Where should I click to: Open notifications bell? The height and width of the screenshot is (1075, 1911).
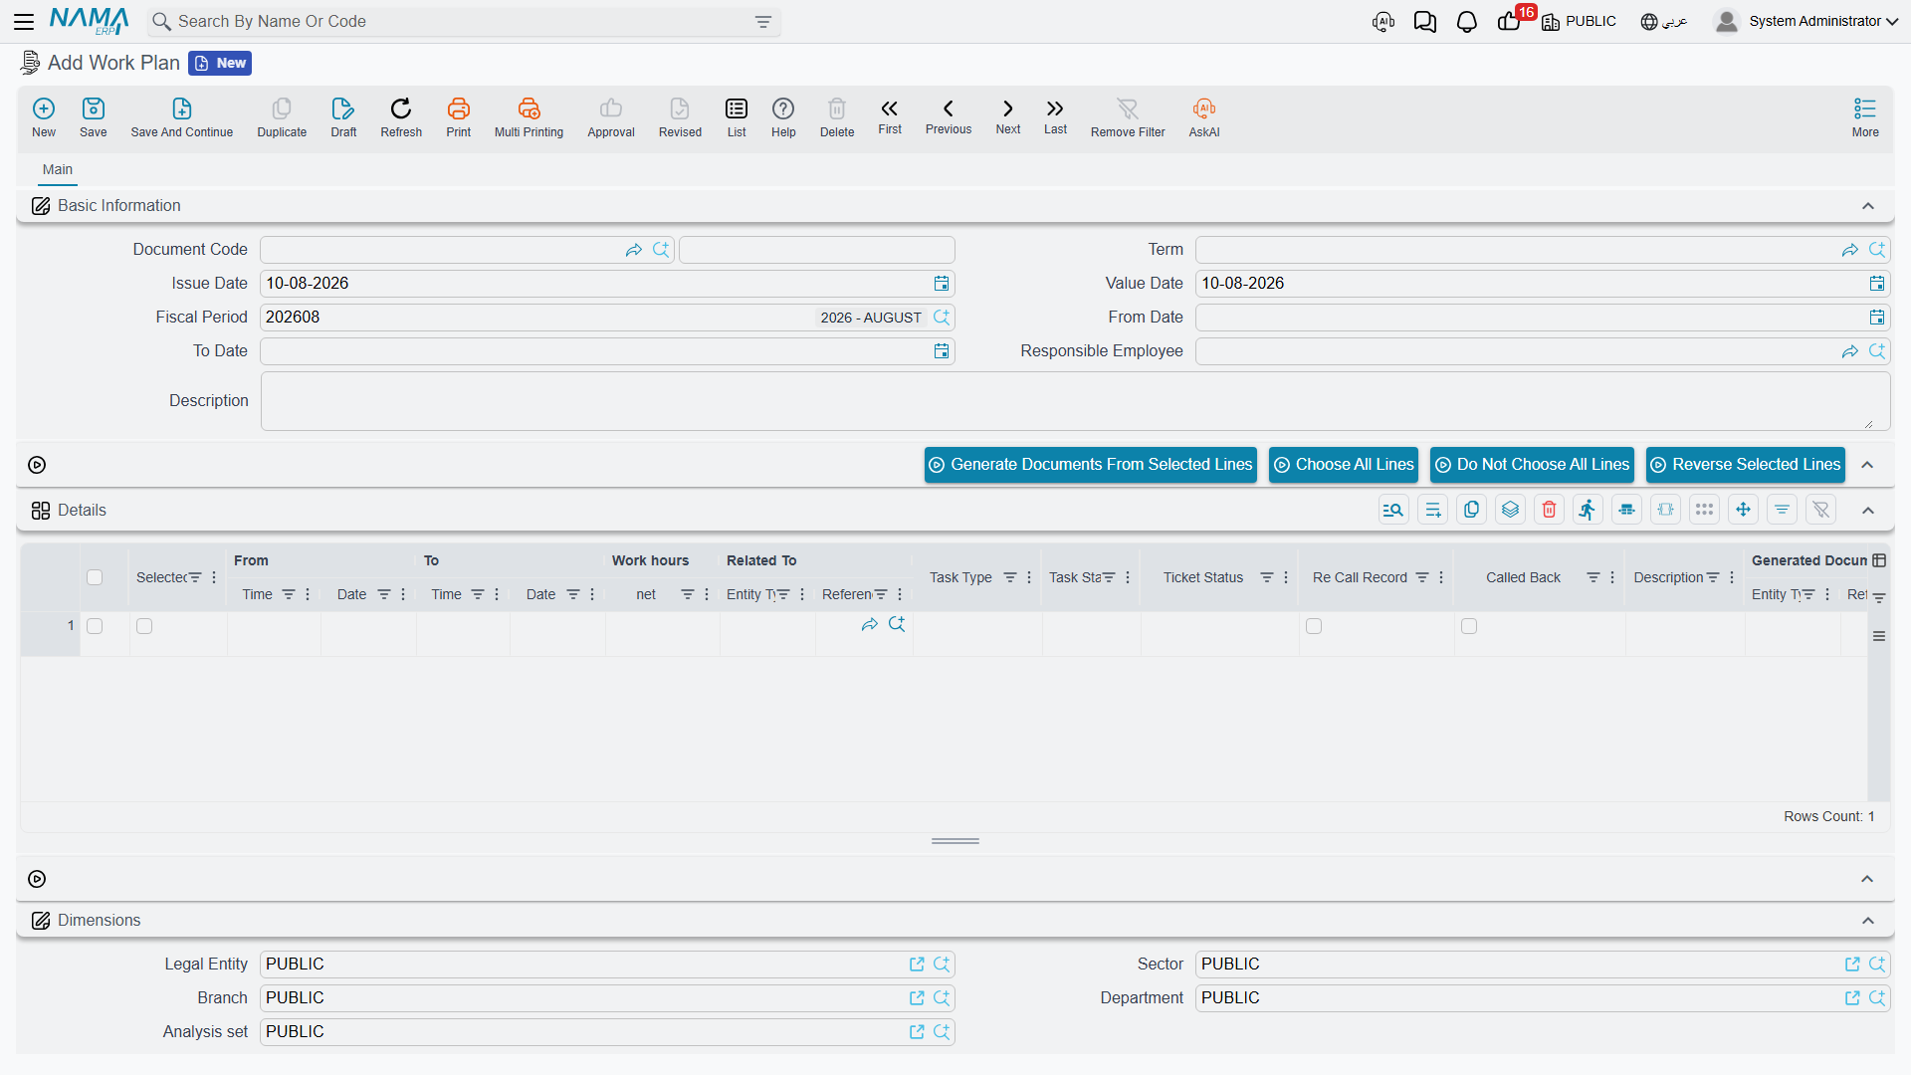click(1467, 21)
